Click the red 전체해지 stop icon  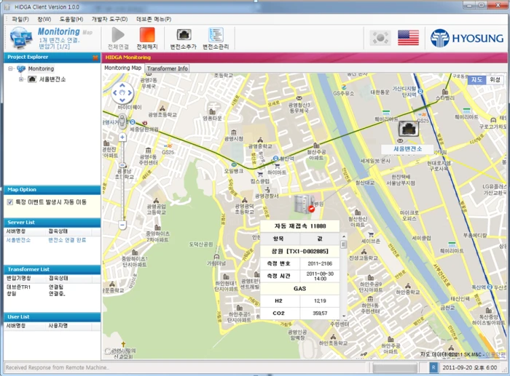[x=147, y=35]
